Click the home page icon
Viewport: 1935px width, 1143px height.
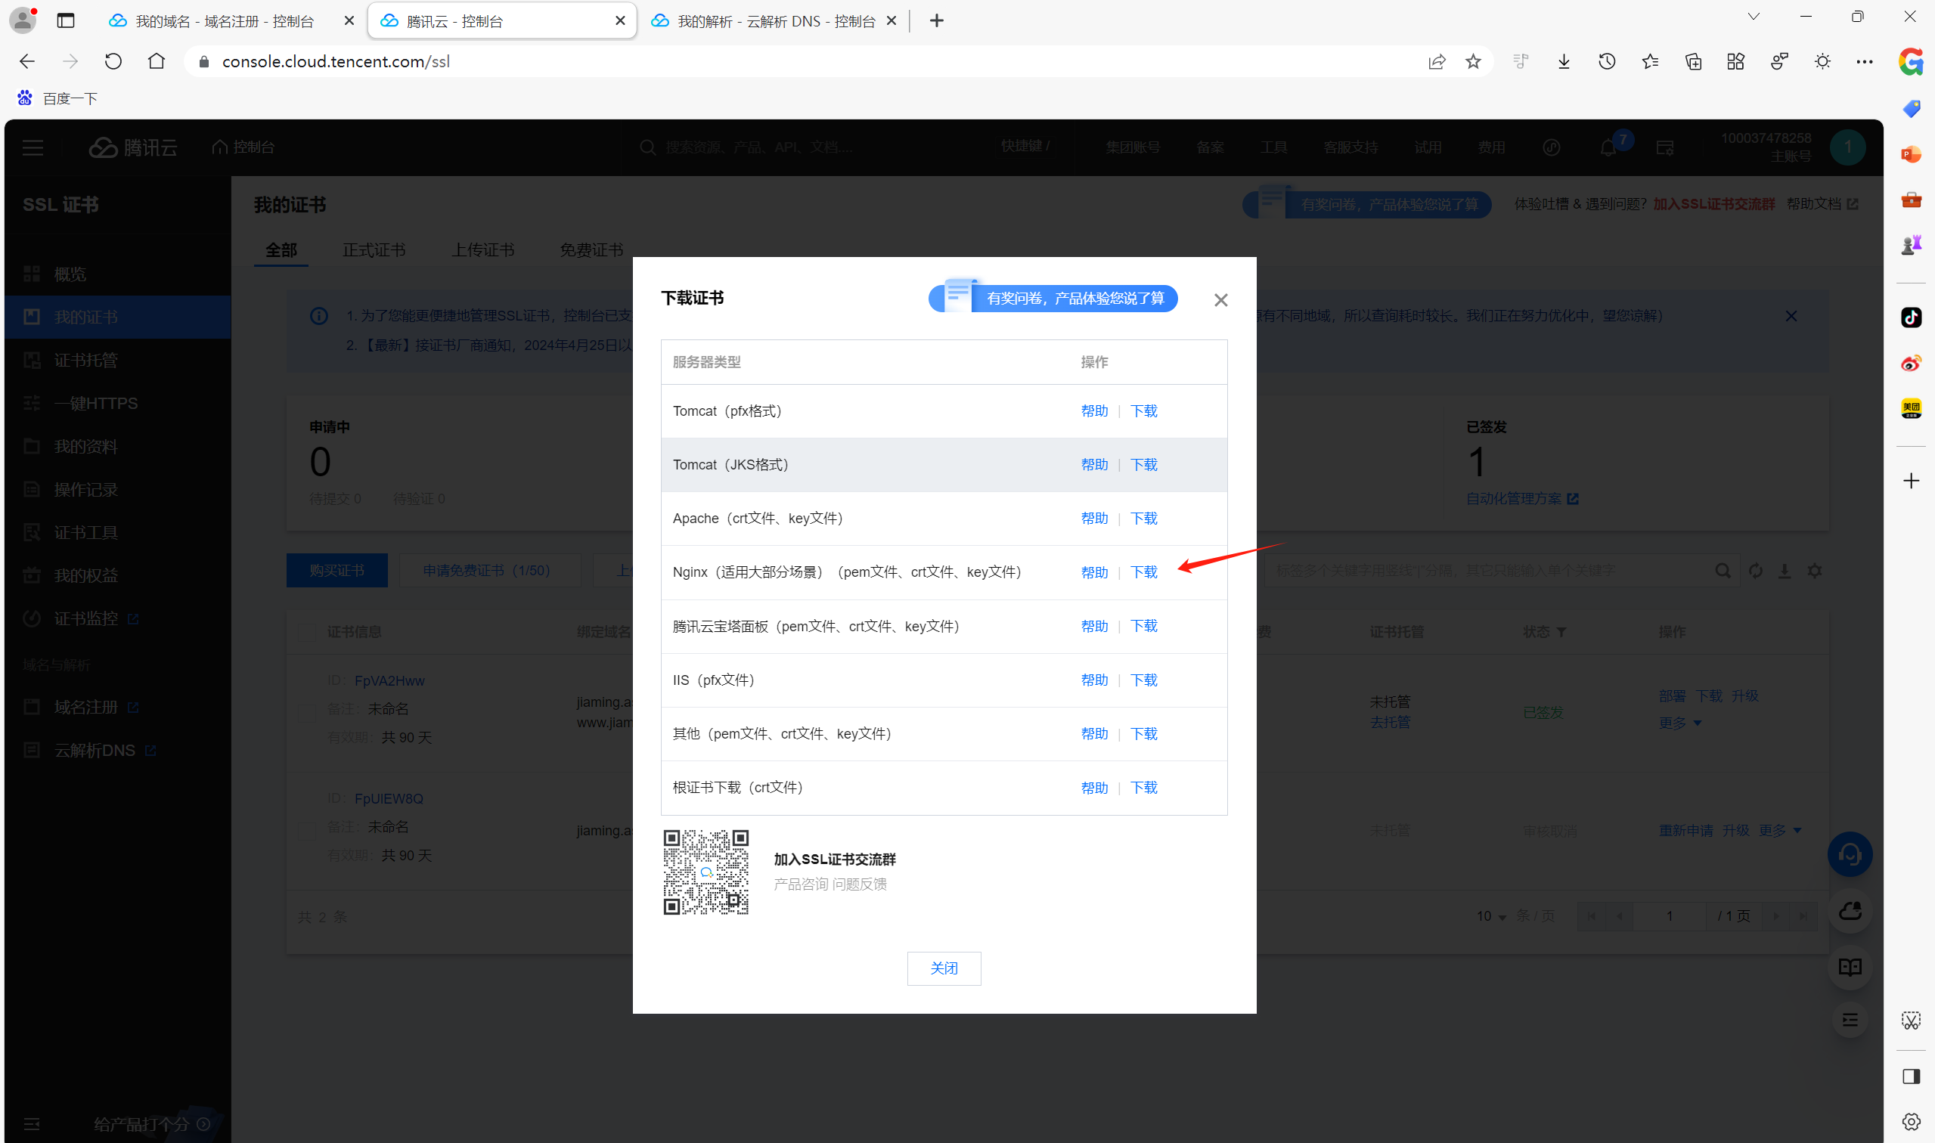(x=157, y=62)
